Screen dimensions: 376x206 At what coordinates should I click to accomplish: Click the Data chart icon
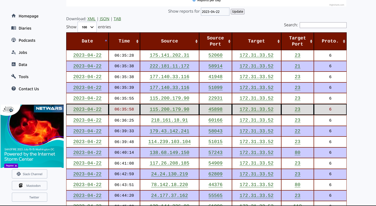[x=14, y=64]
